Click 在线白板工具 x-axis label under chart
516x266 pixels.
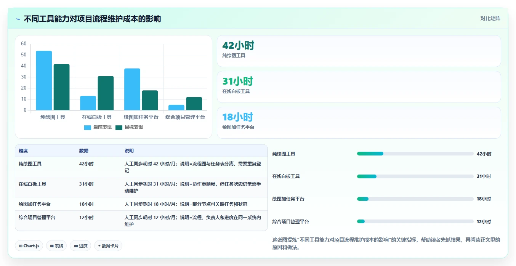[97, 117]
